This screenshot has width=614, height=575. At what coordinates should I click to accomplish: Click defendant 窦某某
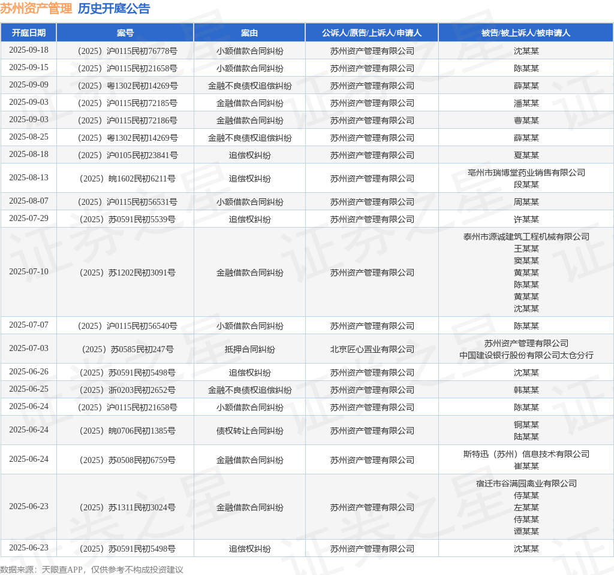[x=526, y=261]
